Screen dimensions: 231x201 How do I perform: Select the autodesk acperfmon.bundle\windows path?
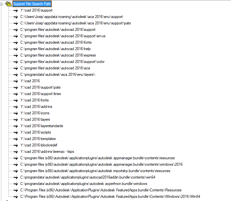click(x=84, y=184)
